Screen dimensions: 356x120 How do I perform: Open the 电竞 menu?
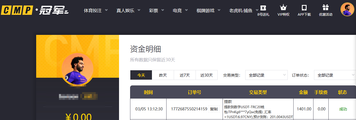click(180, 10)
